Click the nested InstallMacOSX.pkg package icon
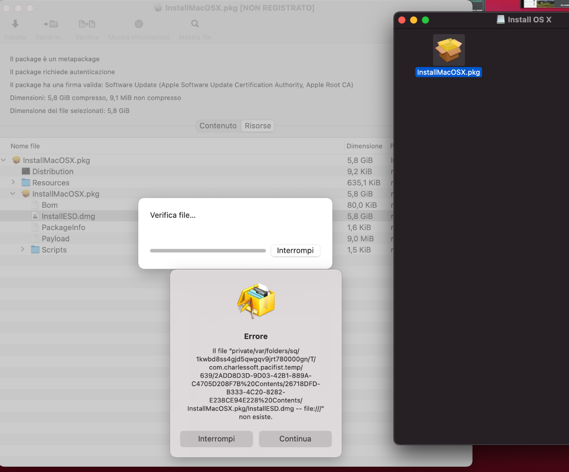 [x=26, y=194]
